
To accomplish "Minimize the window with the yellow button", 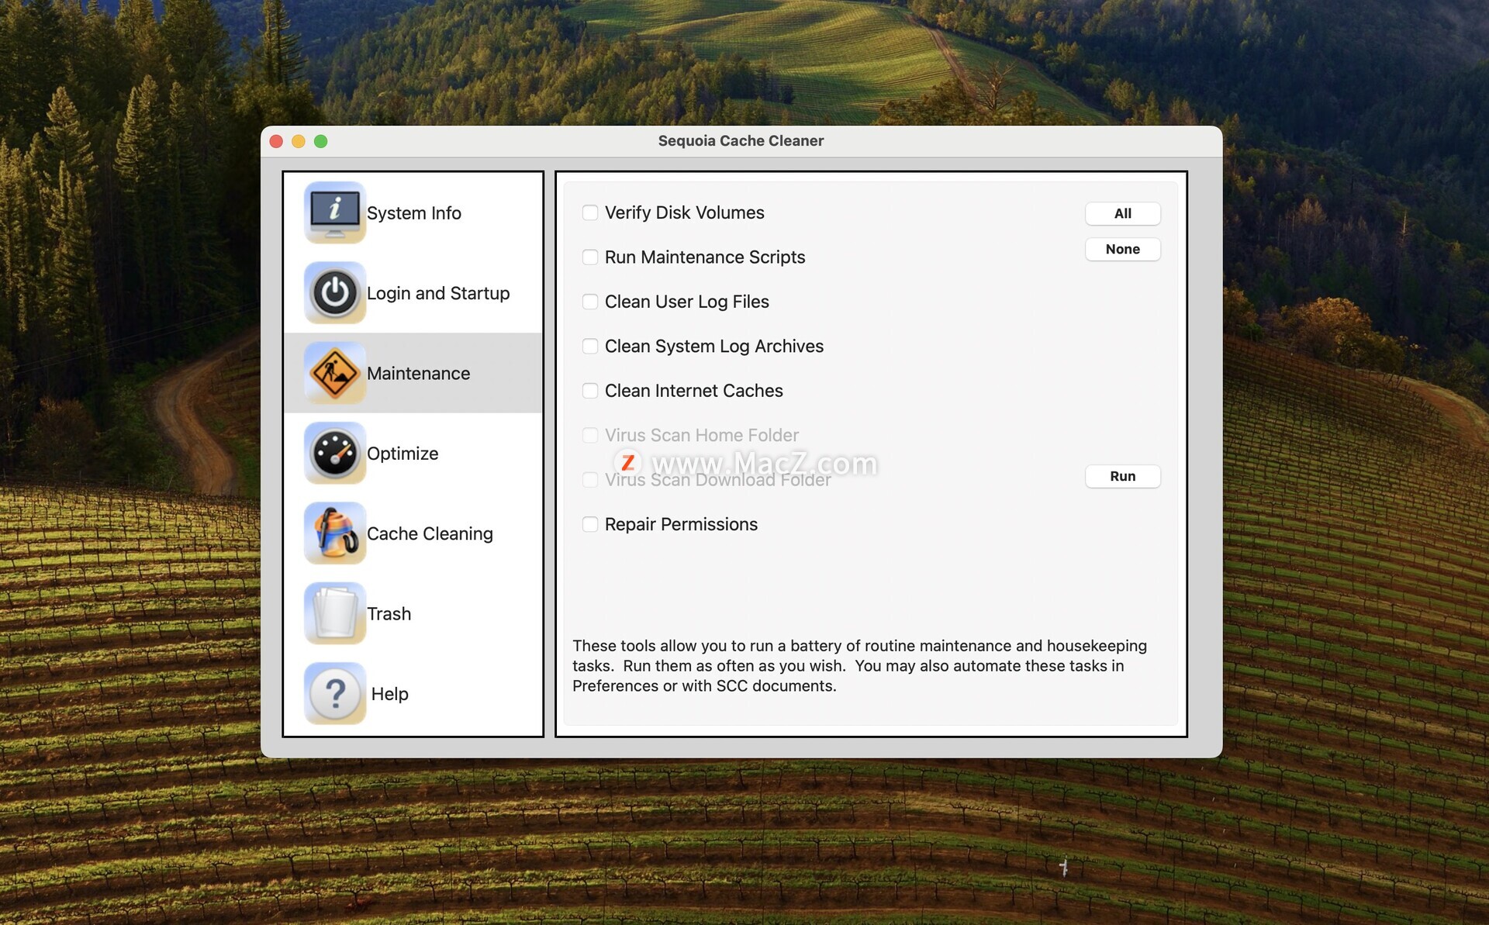I will pos(299,141).
